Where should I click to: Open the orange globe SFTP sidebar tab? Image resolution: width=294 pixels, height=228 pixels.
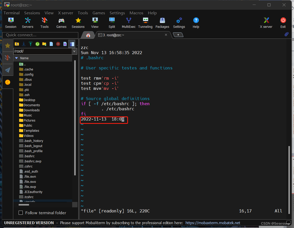point(8,82)
